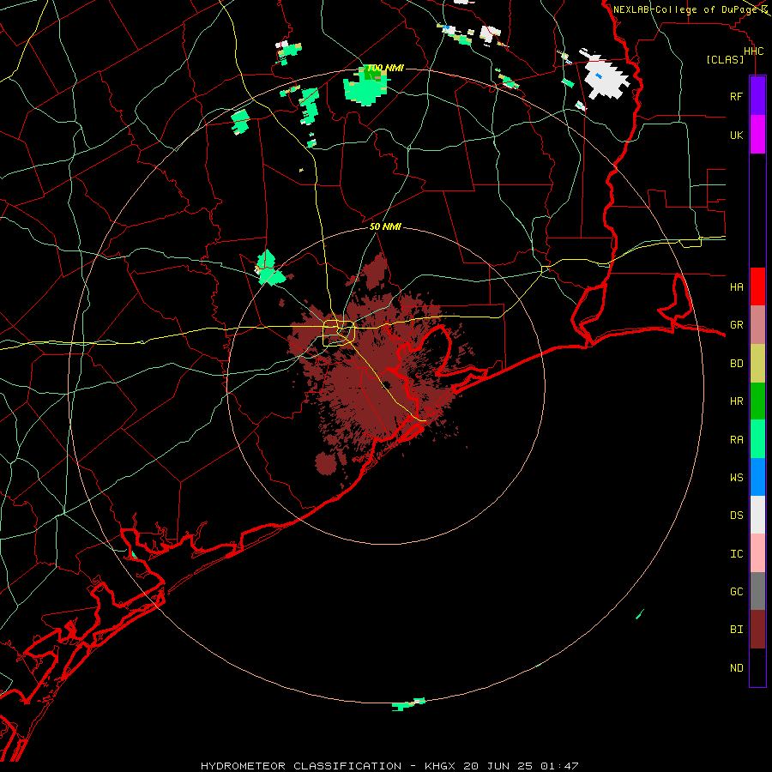Click the RF purple legend swatch
This screenshot has height=772, width=772.
[757, 96]
